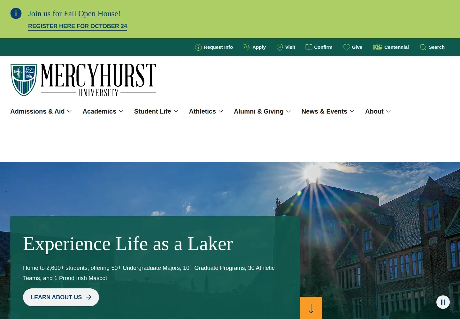This screenshot has width=460, height=319.
Task: Expand the Academics menu chevron
Action: pos(121,111)
